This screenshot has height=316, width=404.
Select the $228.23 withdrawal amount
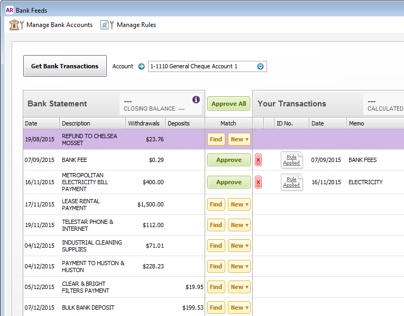(x=153, y=266)
